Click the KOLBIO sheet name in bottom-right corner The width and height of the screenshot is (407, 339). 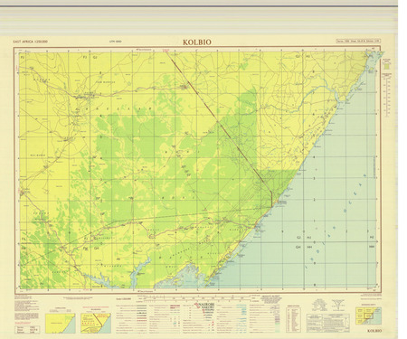374,331
